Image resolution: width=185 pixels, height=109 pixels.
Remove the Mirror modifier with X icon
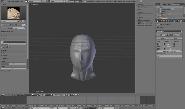(181, 34)
